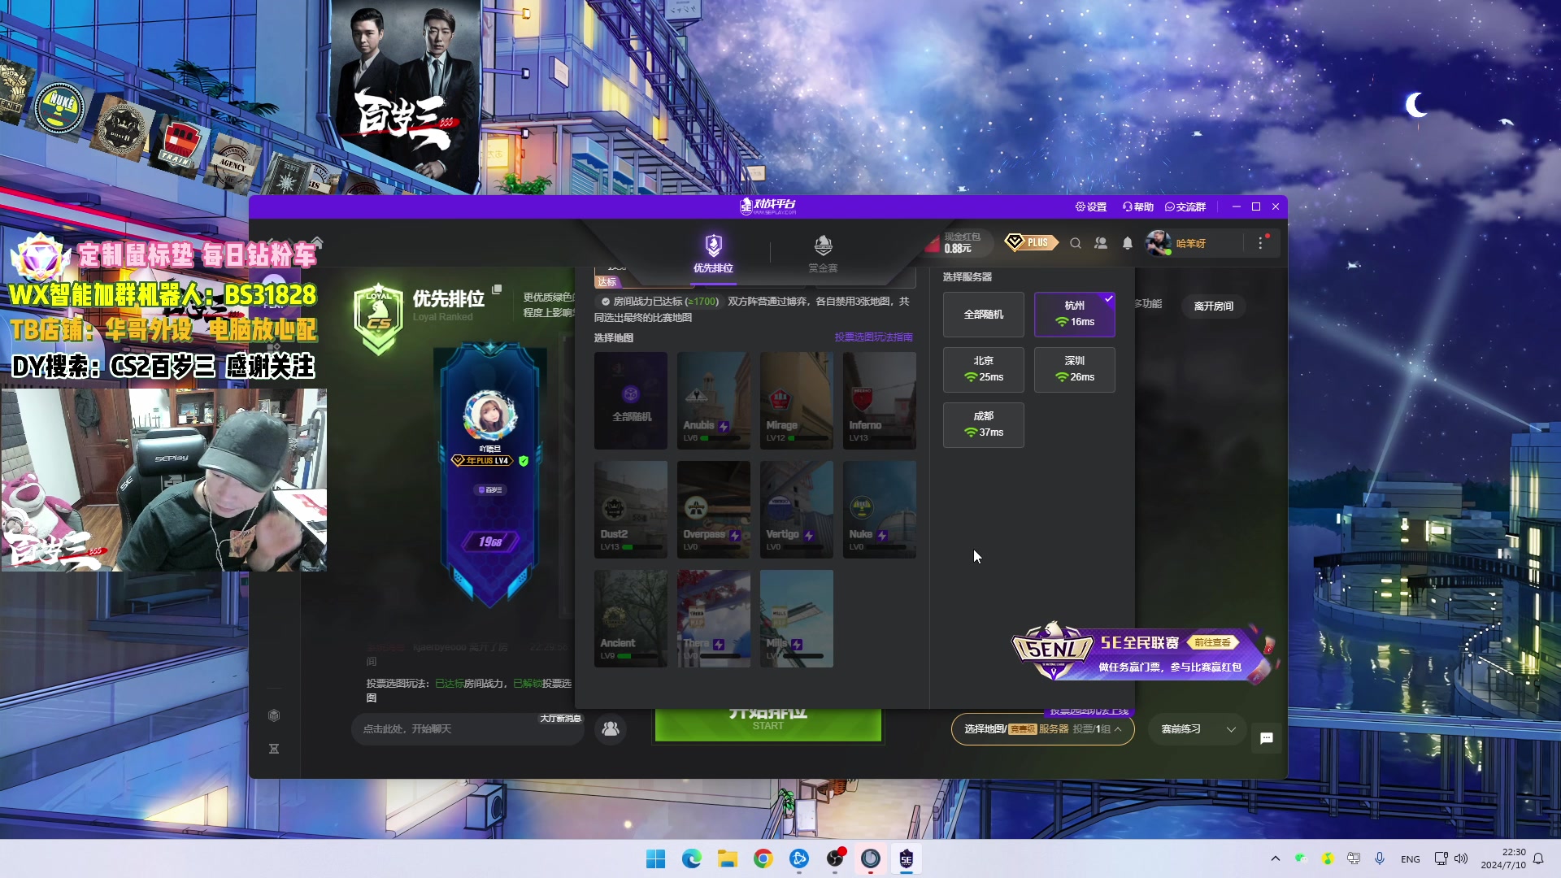Open search with magnifier icon
Screen dimensions: 1561x878
click(1076, 243)
